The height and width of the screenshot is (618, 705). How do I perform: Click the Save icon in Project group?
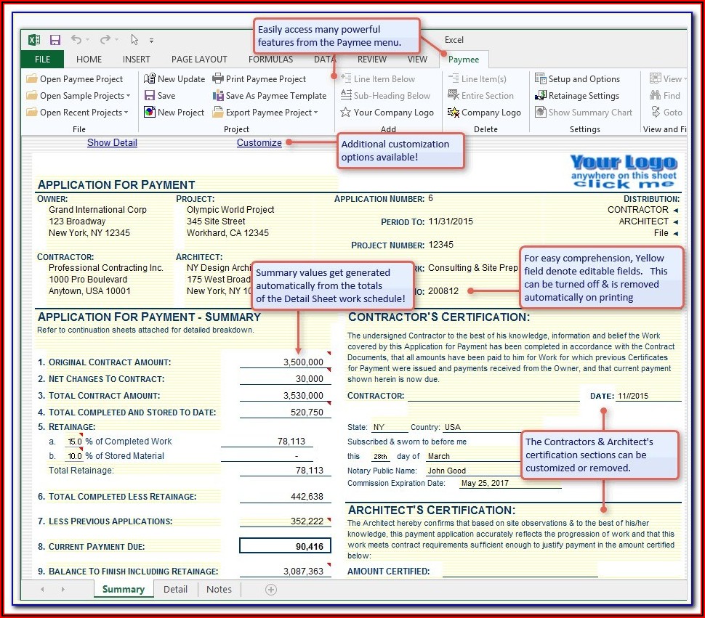(x=150, y=96)
